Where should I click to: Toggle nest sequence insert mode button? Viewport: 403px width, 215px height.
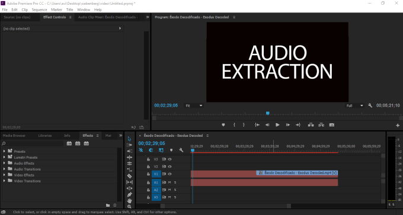click(141, 150)
